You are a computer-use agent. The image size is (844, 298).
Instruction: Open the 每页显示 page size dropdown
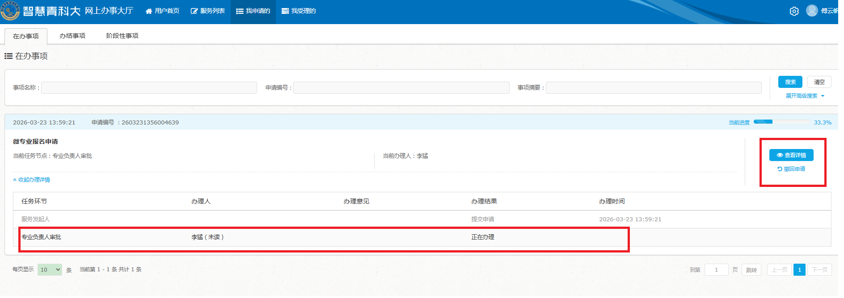click(x=50, y=270)
